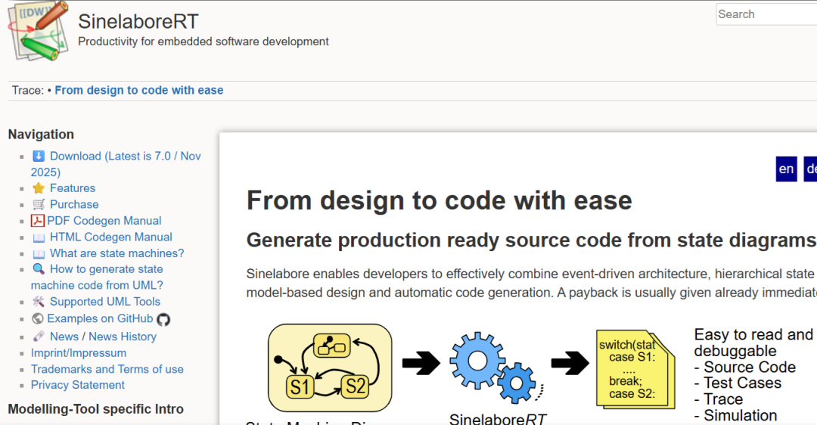The image size is (817, 425).
Task: Open the trace link 'From design to code with ease'
Action: pos(139,90)
